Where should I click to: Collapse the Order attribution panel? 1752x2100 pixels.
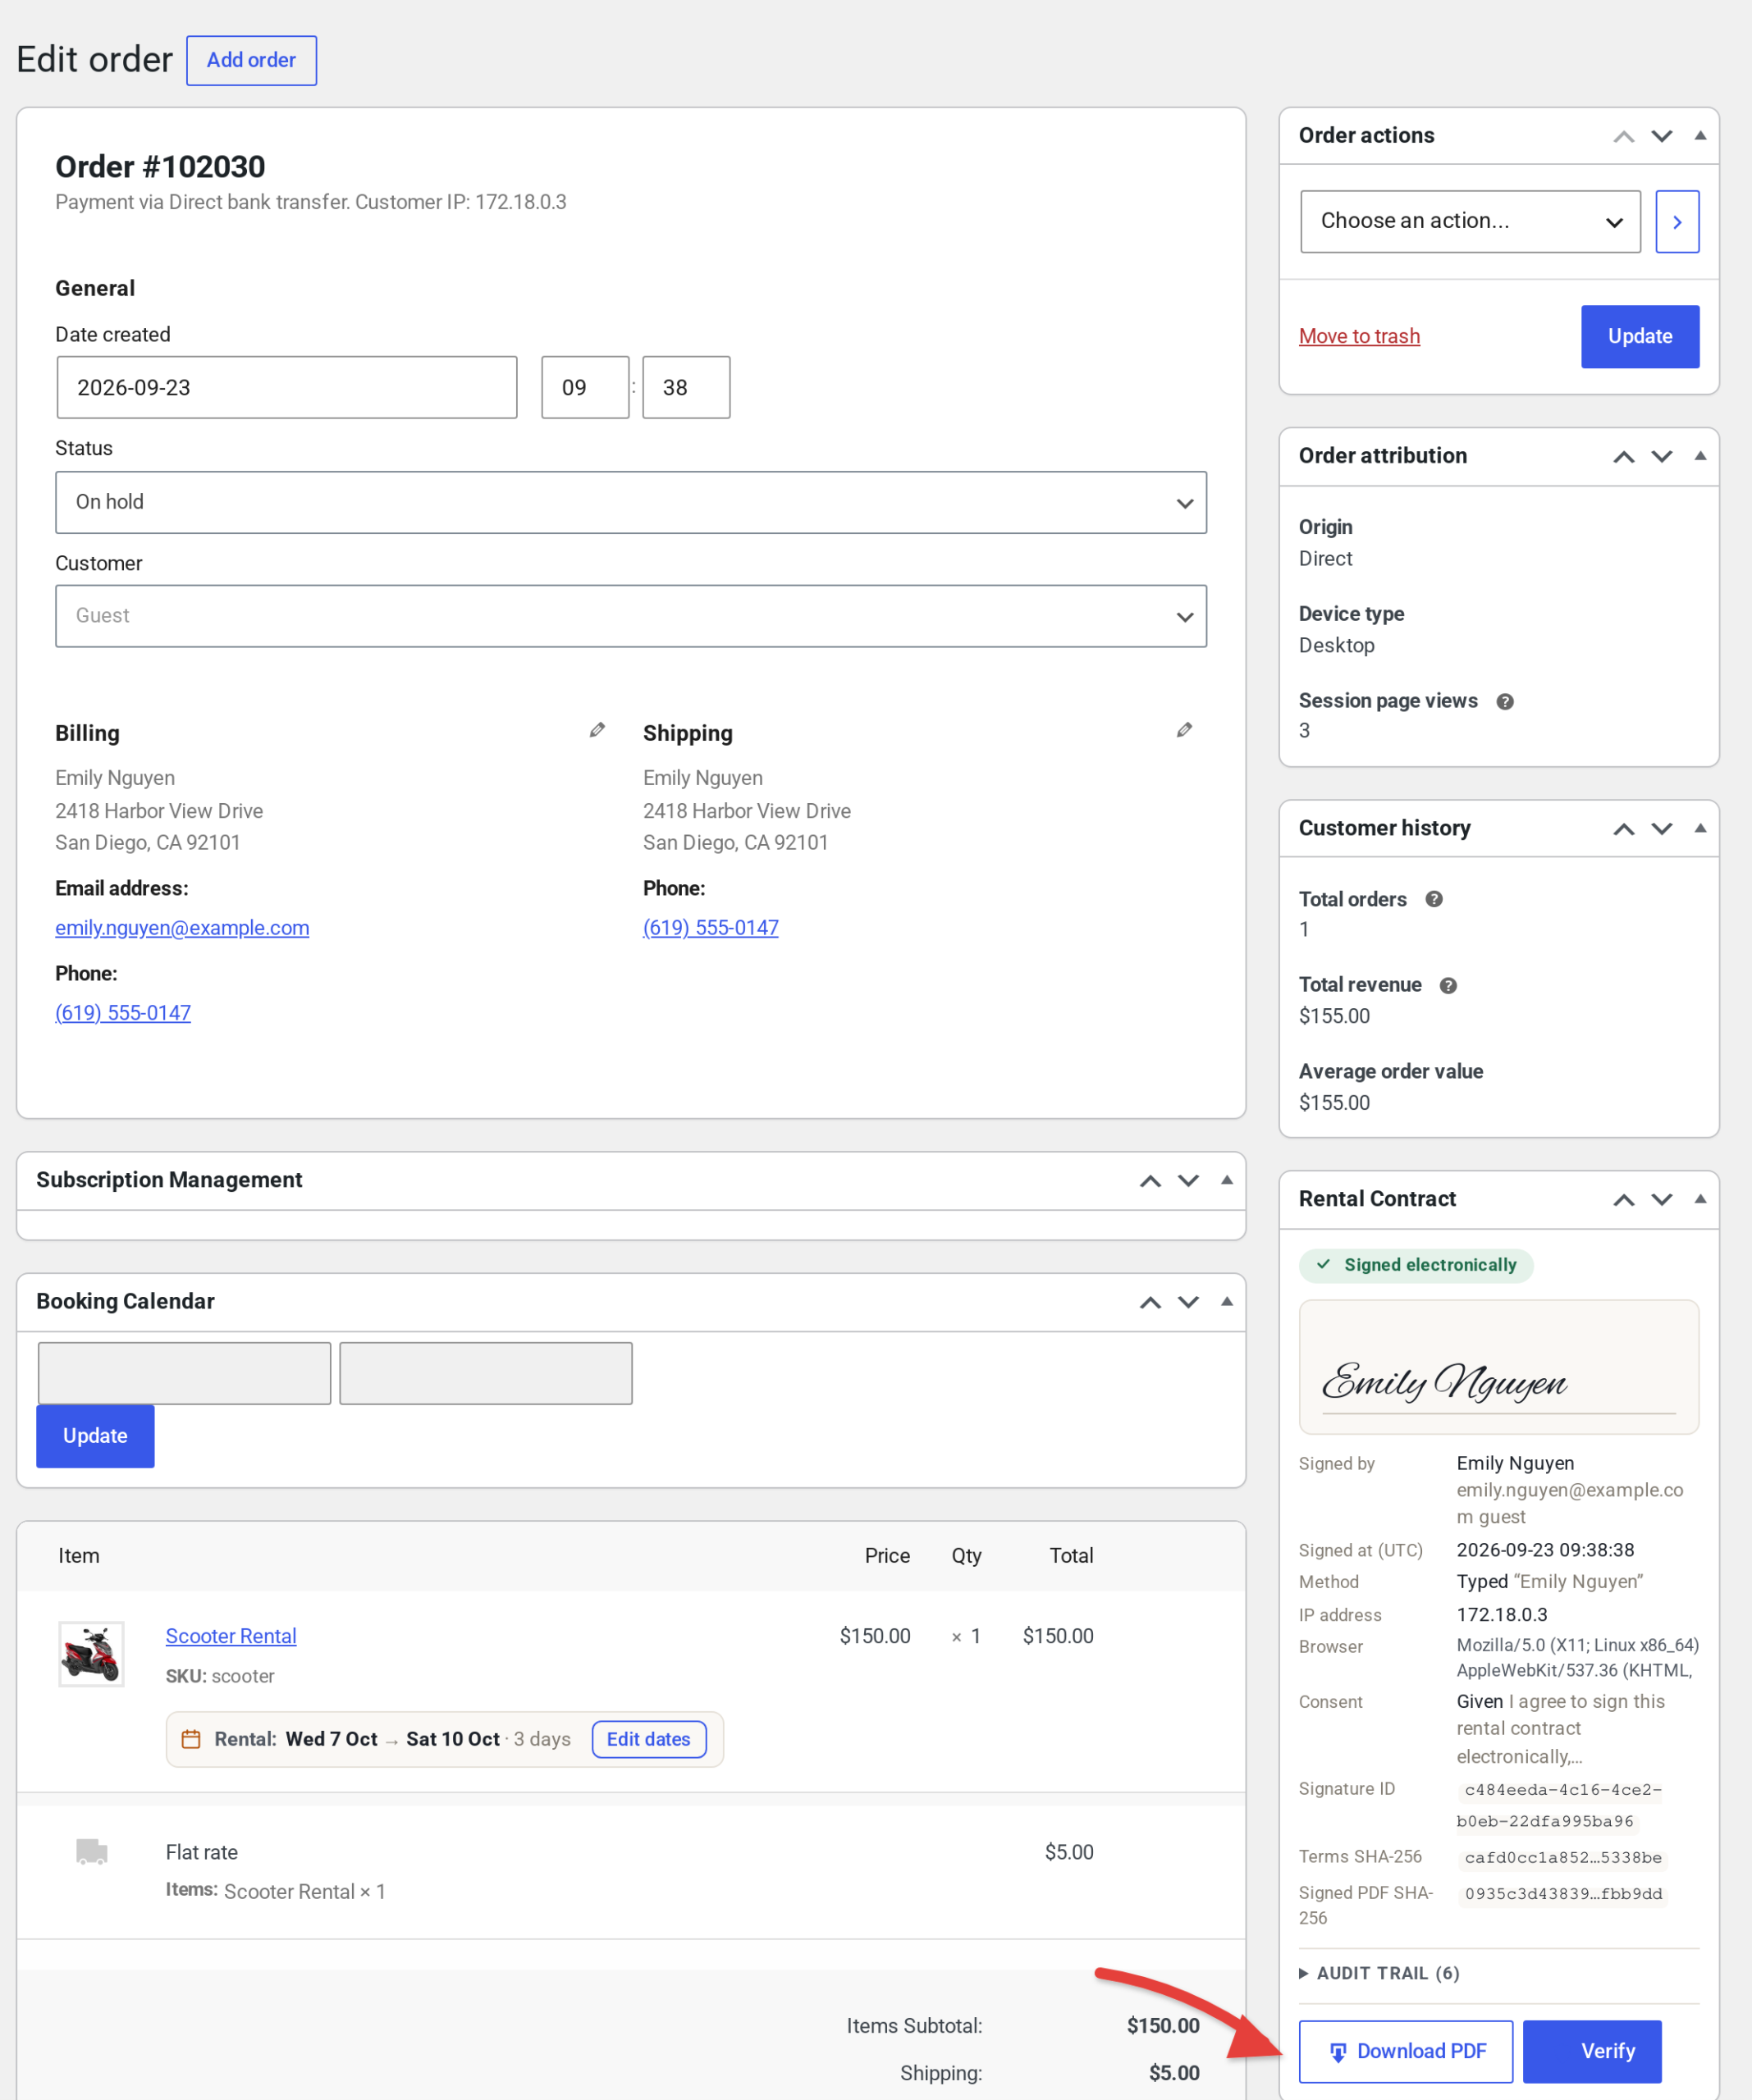[1700, 456]
